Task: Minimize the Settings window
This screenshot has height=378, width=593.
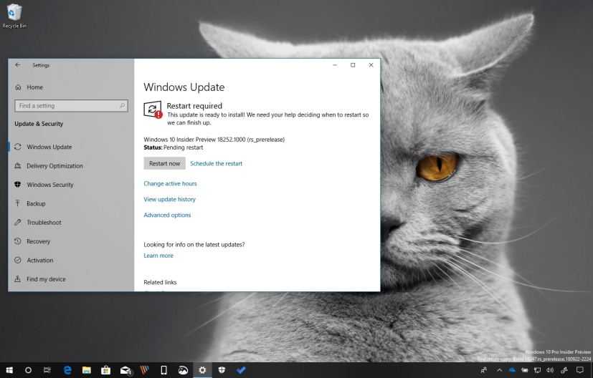Action: coord(335,65)
